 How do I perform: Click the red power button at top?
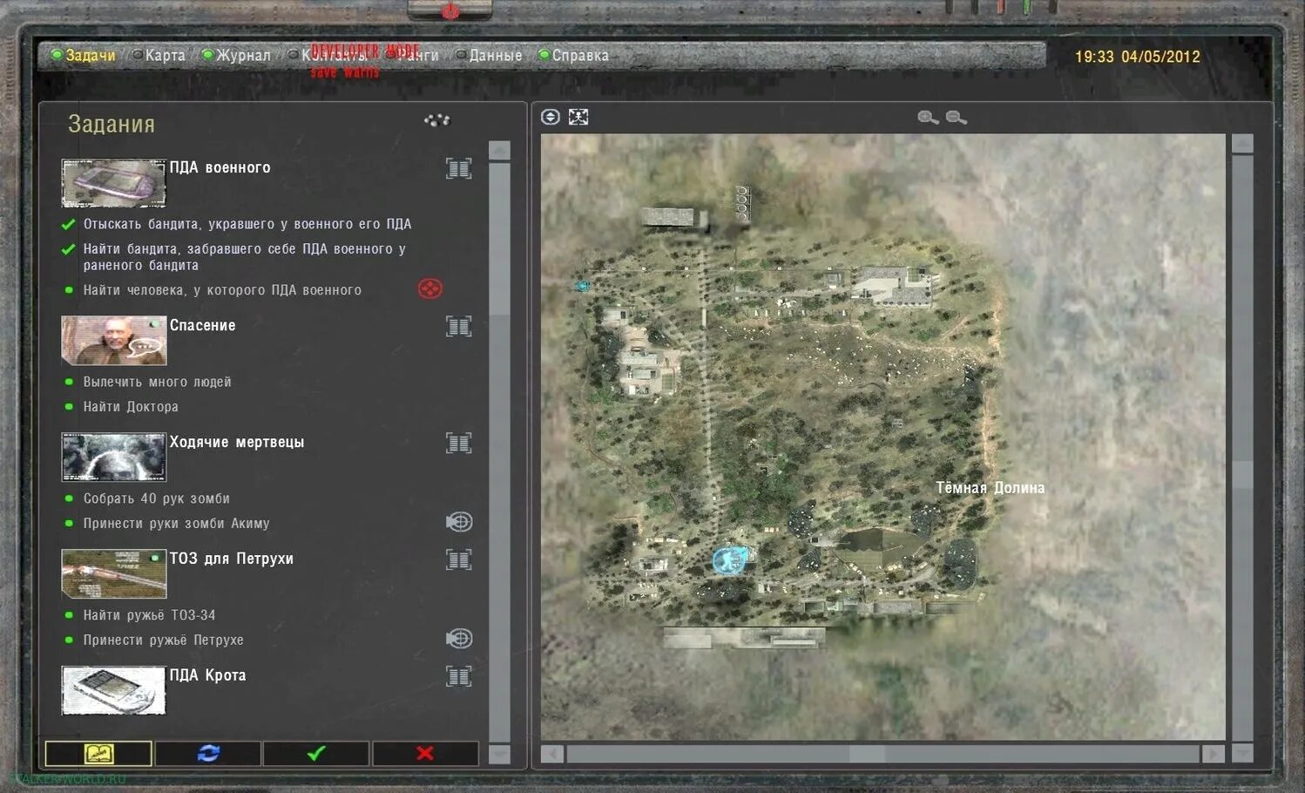(x=450, y=10)
